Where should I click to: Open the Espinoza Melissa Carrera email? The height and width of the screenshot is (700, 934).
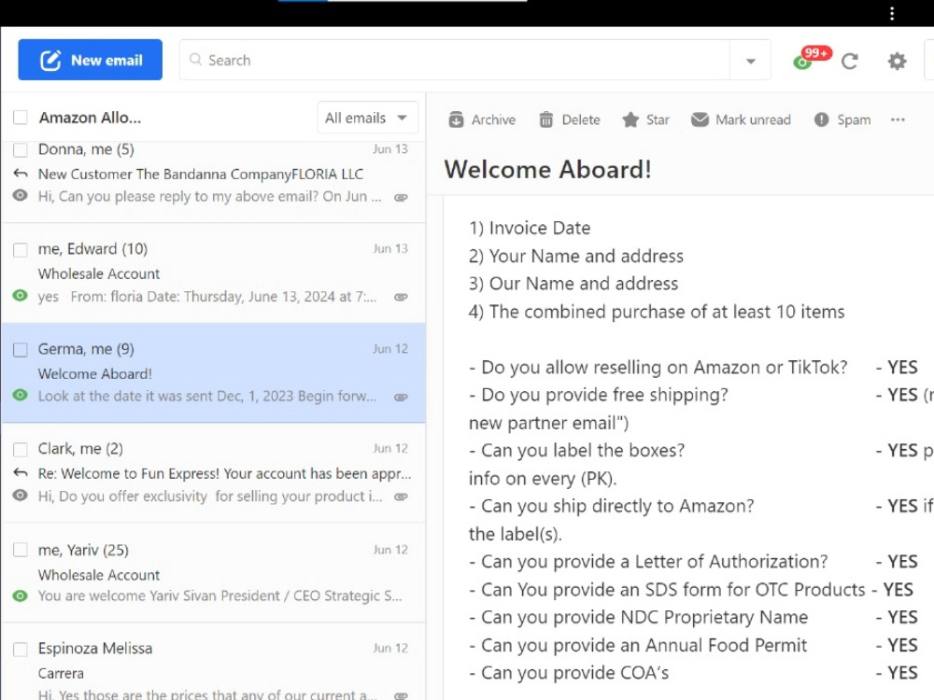[213, 662]
